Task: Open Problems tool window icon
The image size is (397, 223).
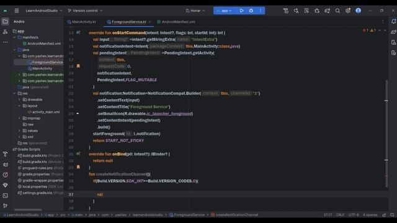Action: [5, 175]
